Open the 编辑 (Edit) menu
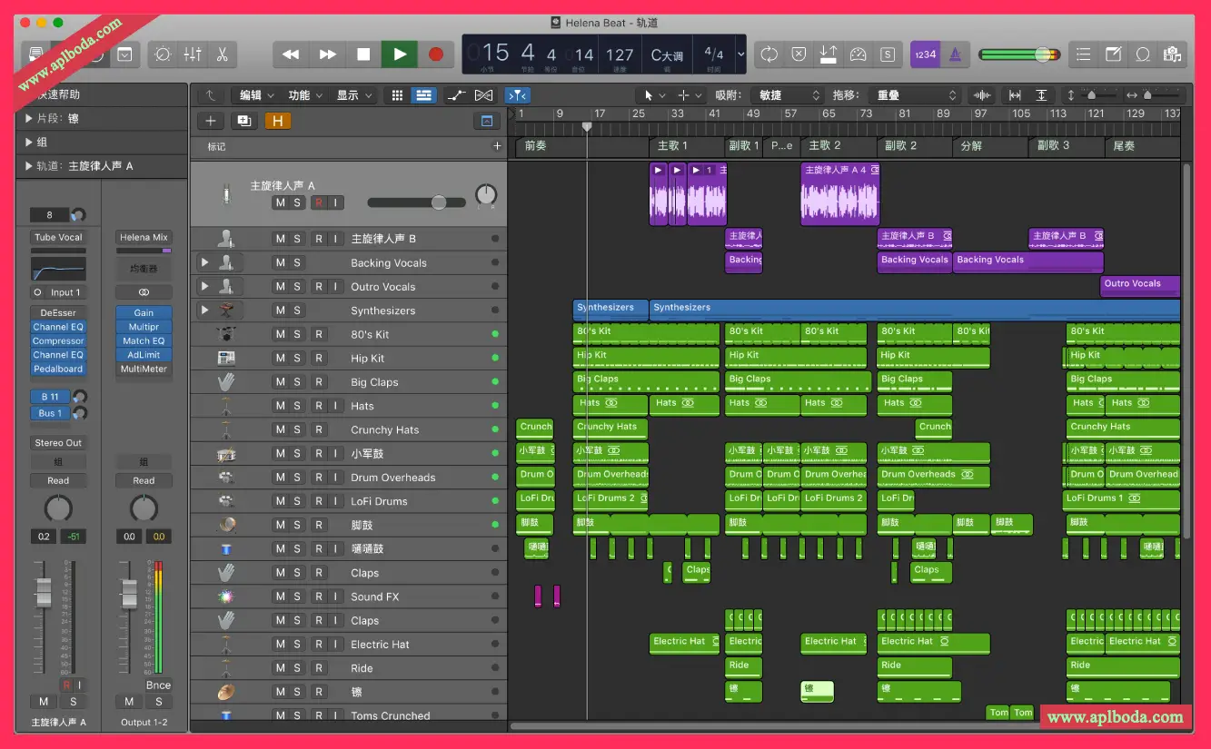The image size is (1211, 749). [x=257, y=95]
